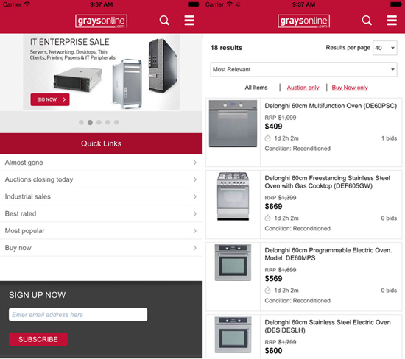Image resolution: width=405 pixels, height=359 pixels.
Task: Select the fifth carousel dot
Action: (x=116, y=122)
